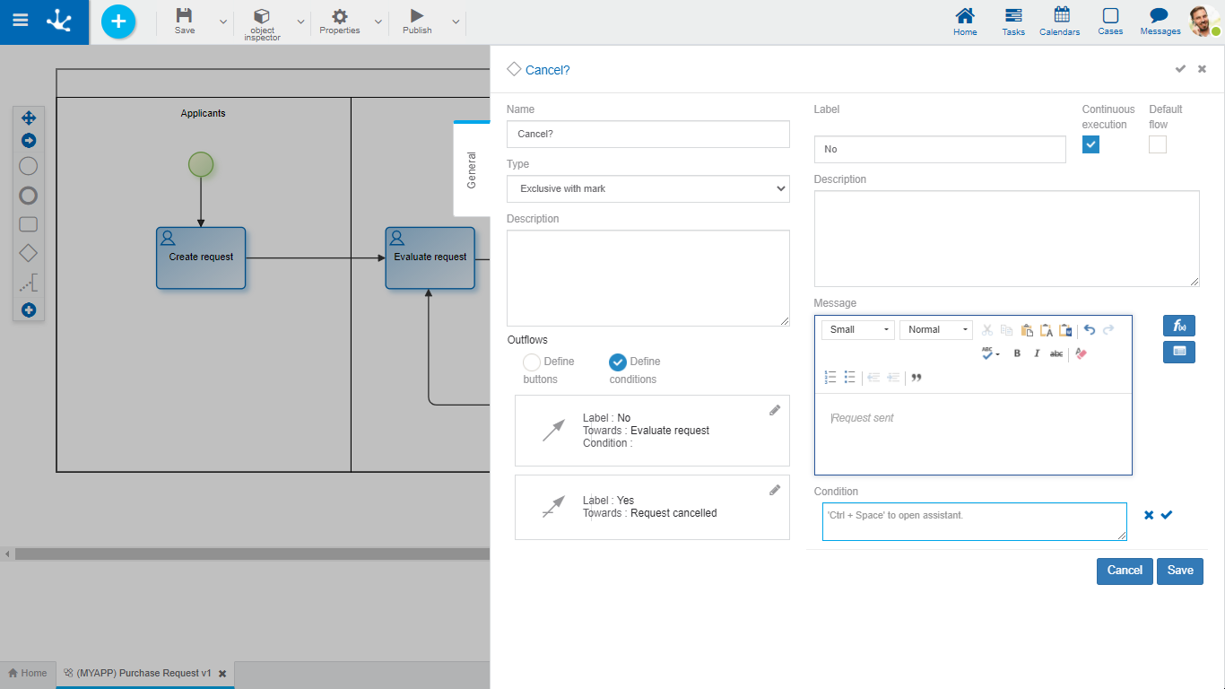Screen dimensions: 1225x689
Task: Enable the Default flow checkbox
Action: 1158,144
